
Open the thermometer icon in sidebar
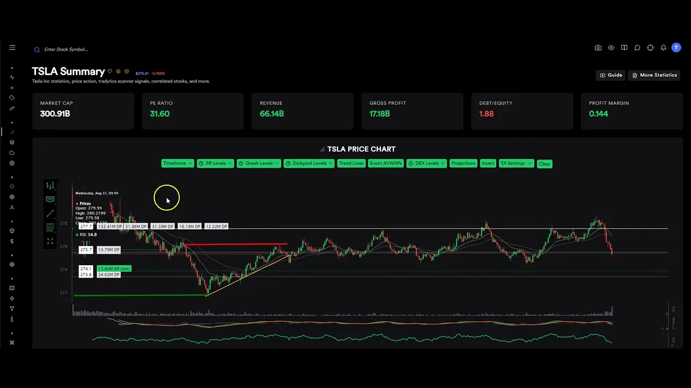coord(12,320)
